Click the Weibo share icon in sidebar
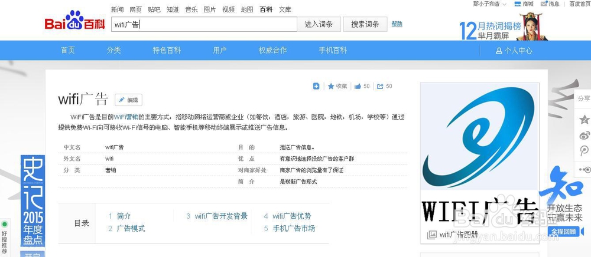The width and height of the screenshot is (591, 257). 584,136
